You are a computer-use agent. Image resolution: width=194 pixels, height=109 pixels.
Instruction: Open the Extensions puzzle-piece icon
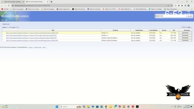[x=182, y=5]
